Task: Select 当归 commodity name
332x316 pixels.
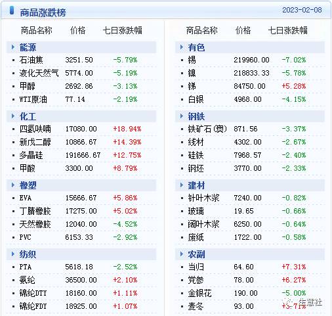Action: (196, 267)
